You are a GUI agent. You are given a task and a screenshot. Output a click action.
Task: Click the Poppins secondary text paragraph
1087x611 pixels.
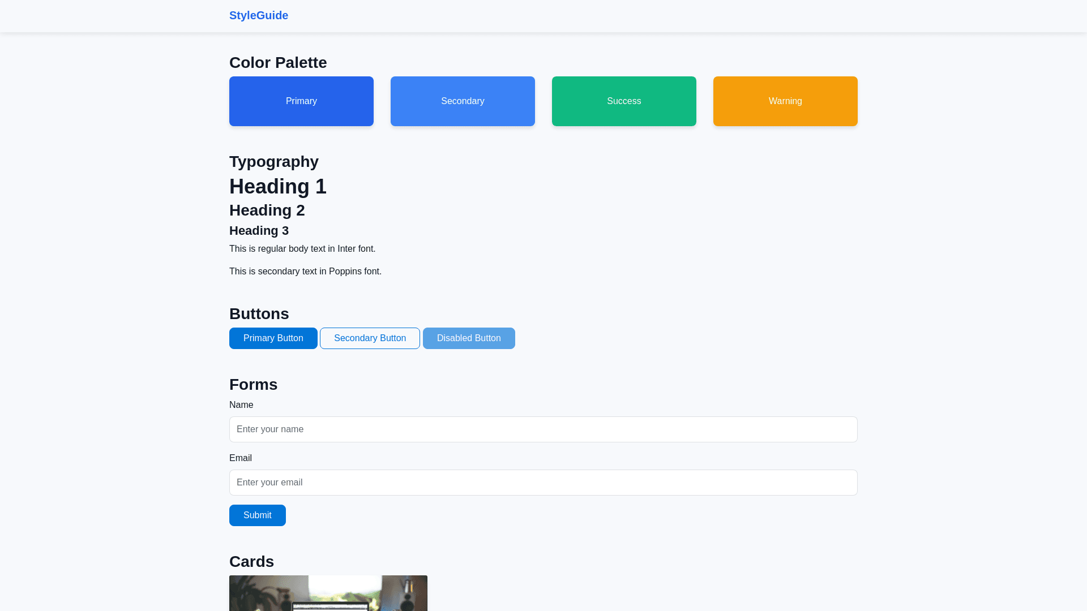point(305,272)
